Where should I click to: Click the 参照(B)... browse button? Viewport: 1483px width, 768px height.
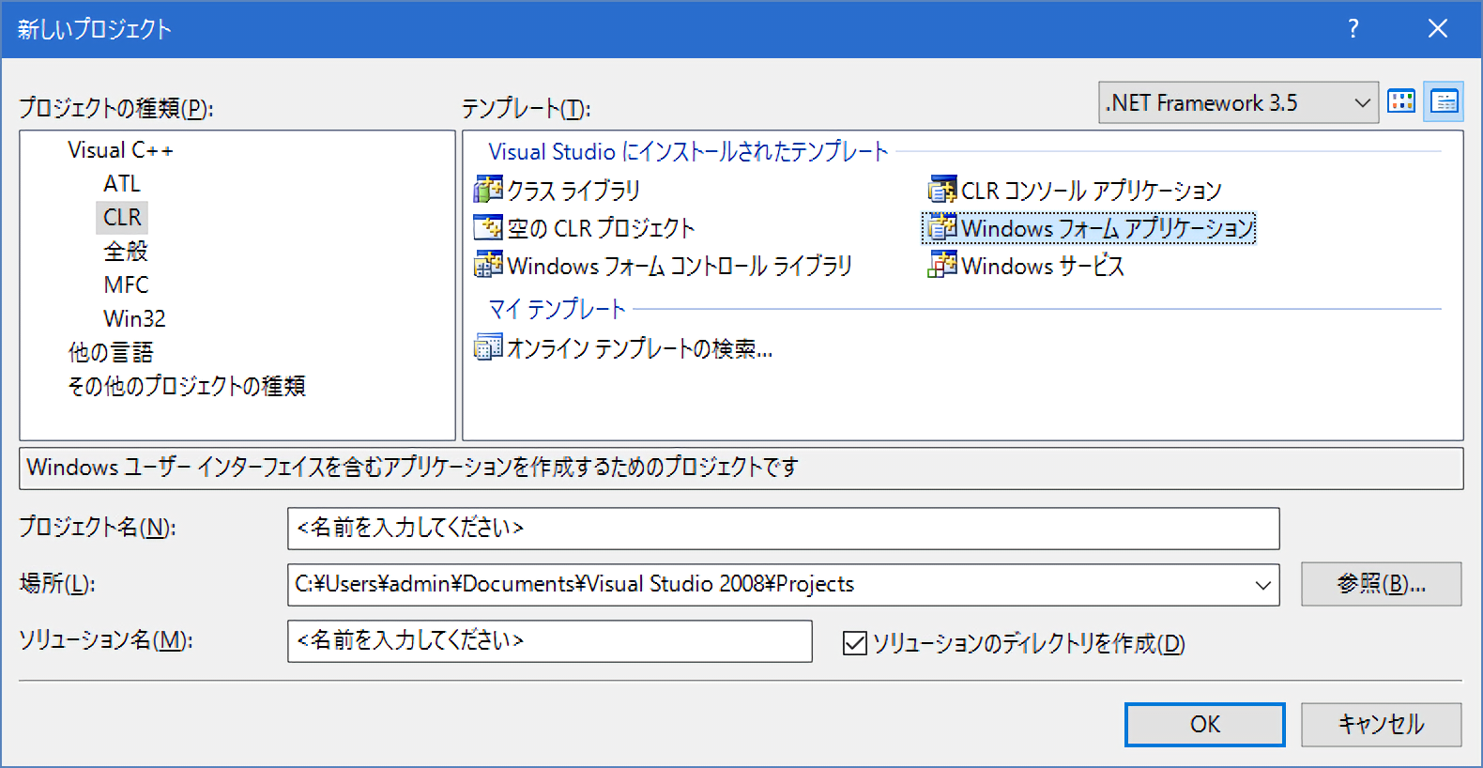pos(1381,584)
